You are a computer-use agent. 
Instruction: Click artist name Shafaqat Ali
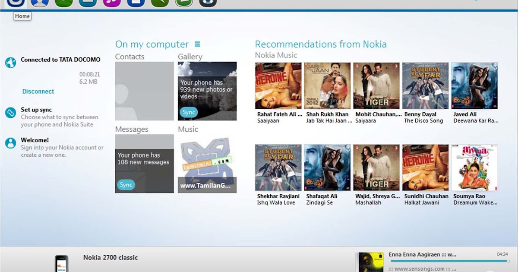tap(322, 196)
